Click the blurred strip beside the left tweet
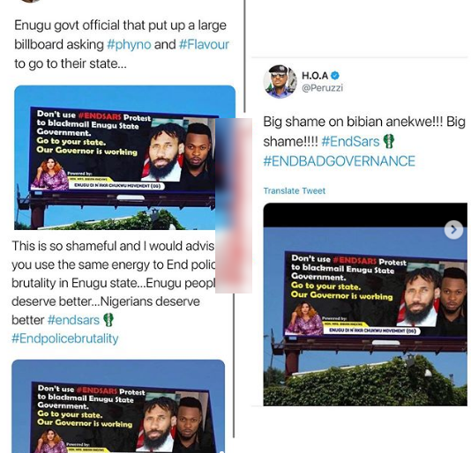This screenshot has width=471, height=453. (x=234, y=205)
